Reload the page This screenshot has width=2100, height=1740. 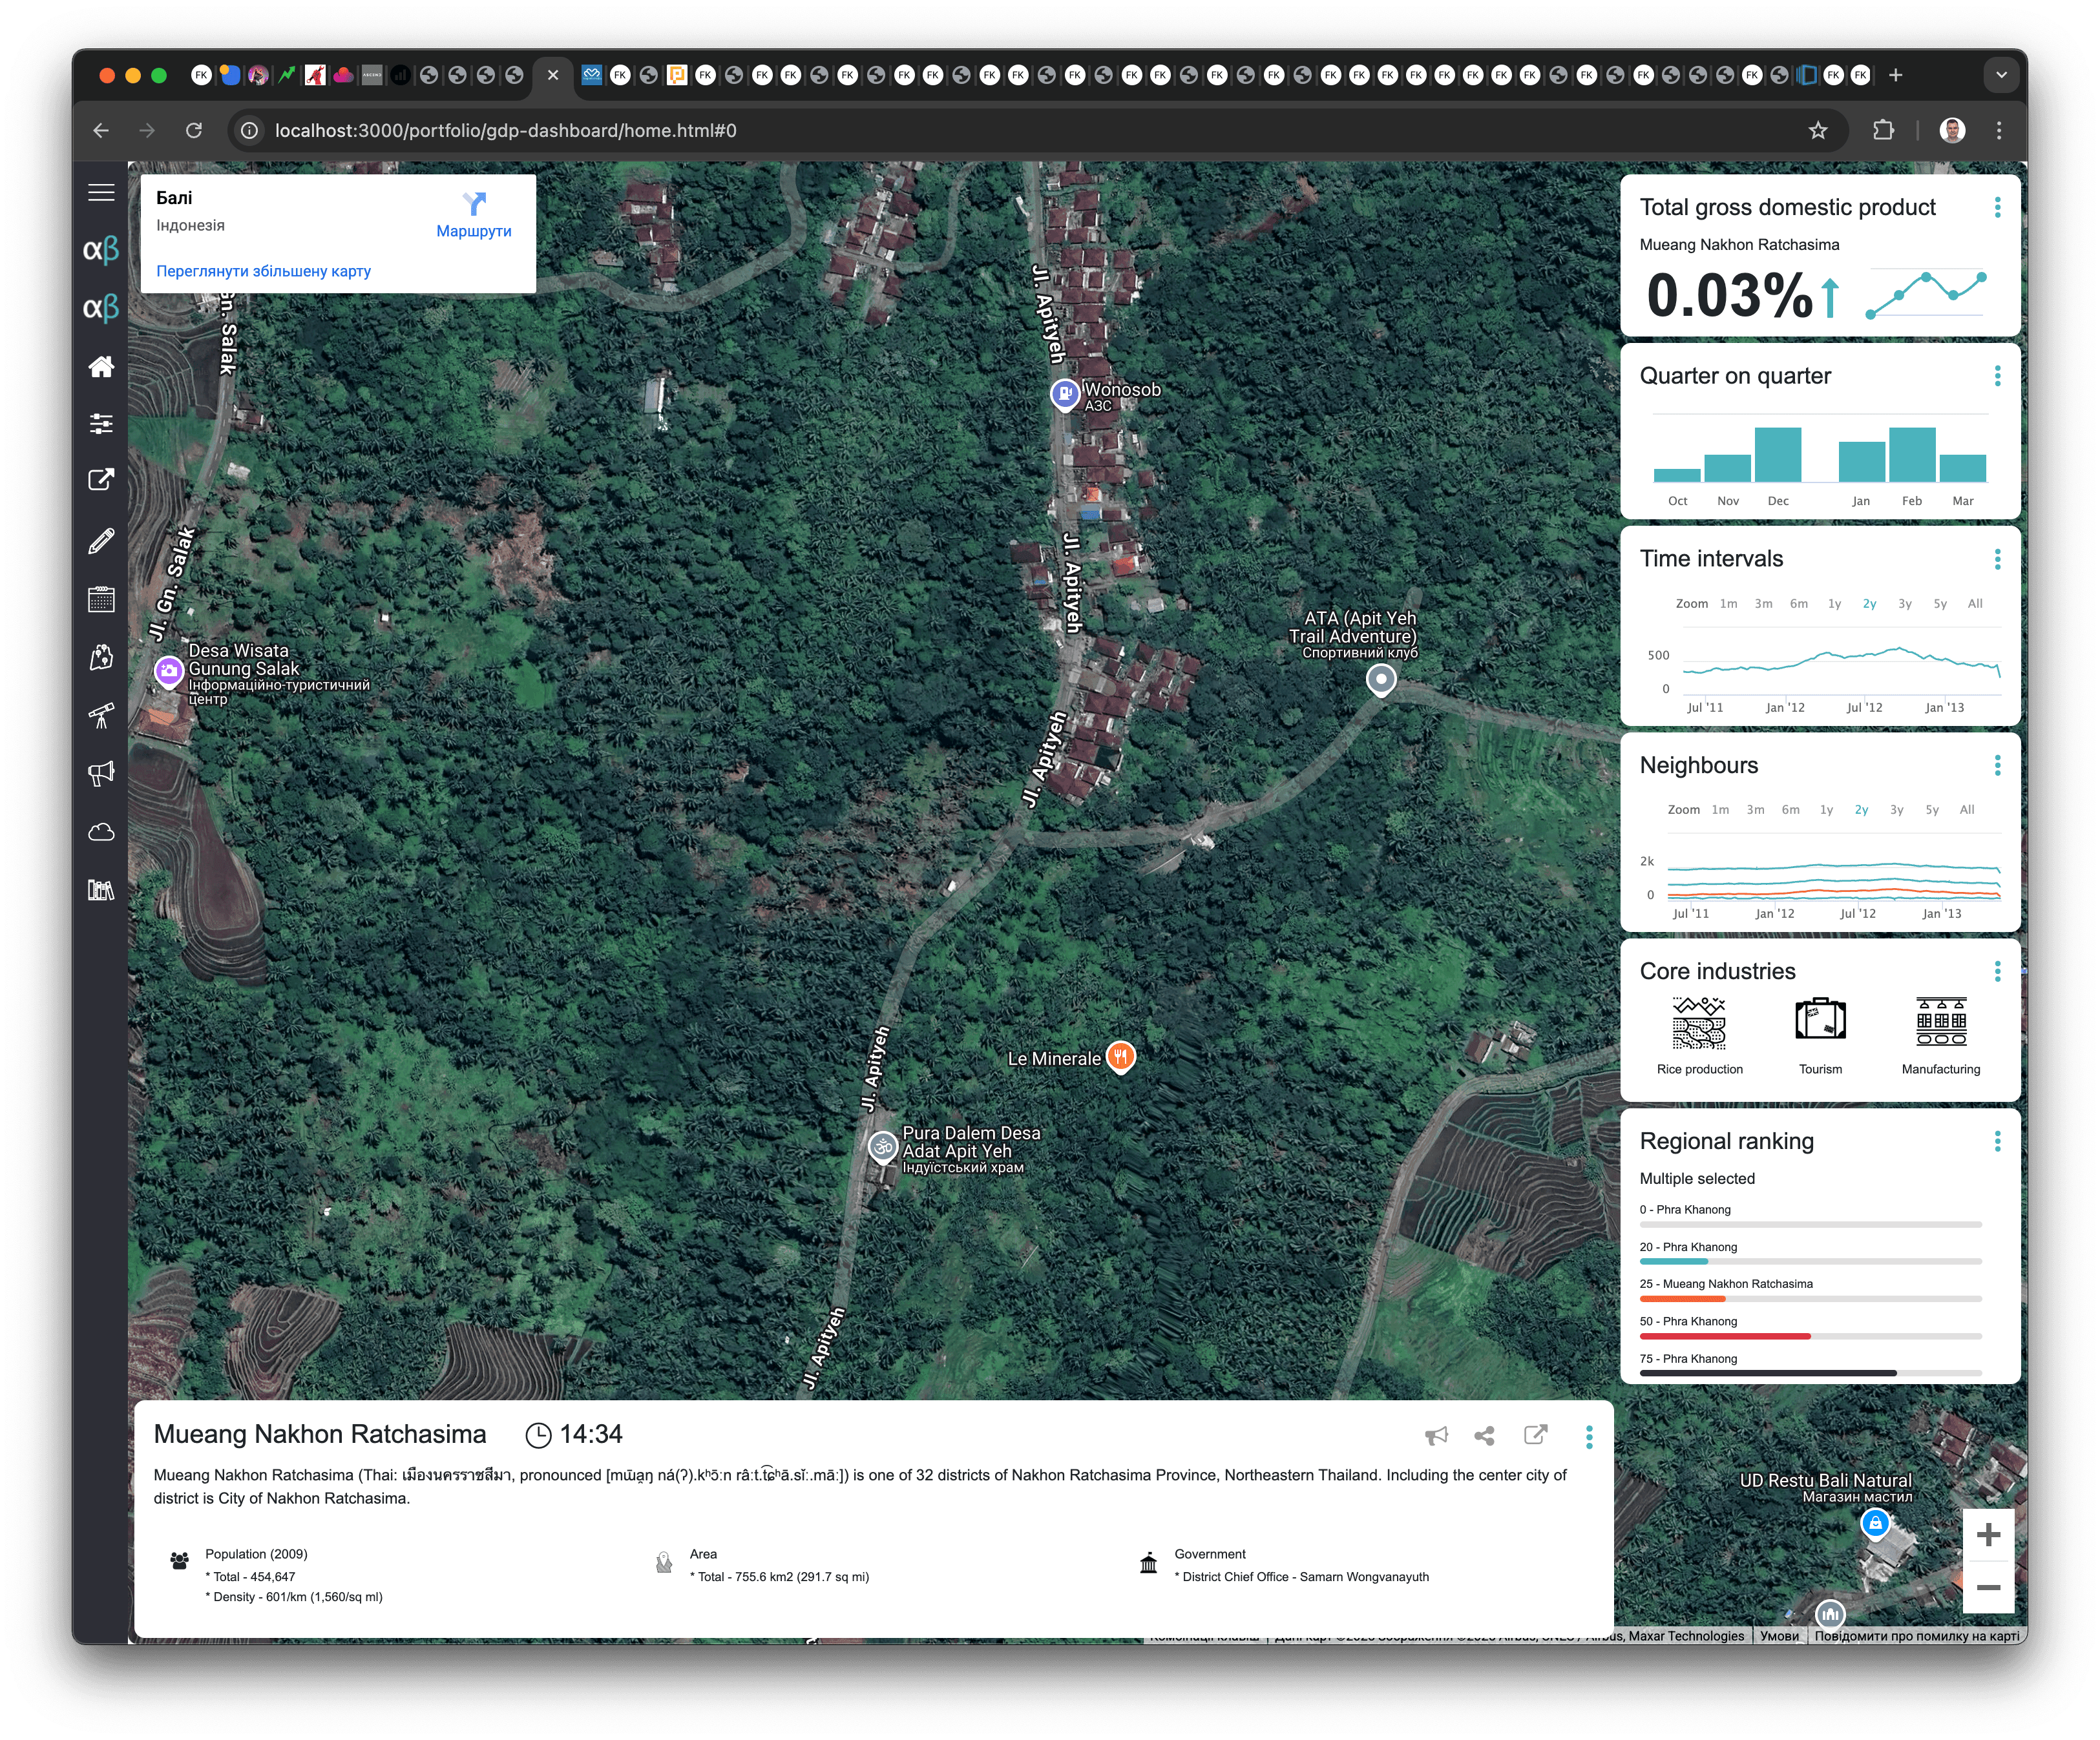(194, 130)
